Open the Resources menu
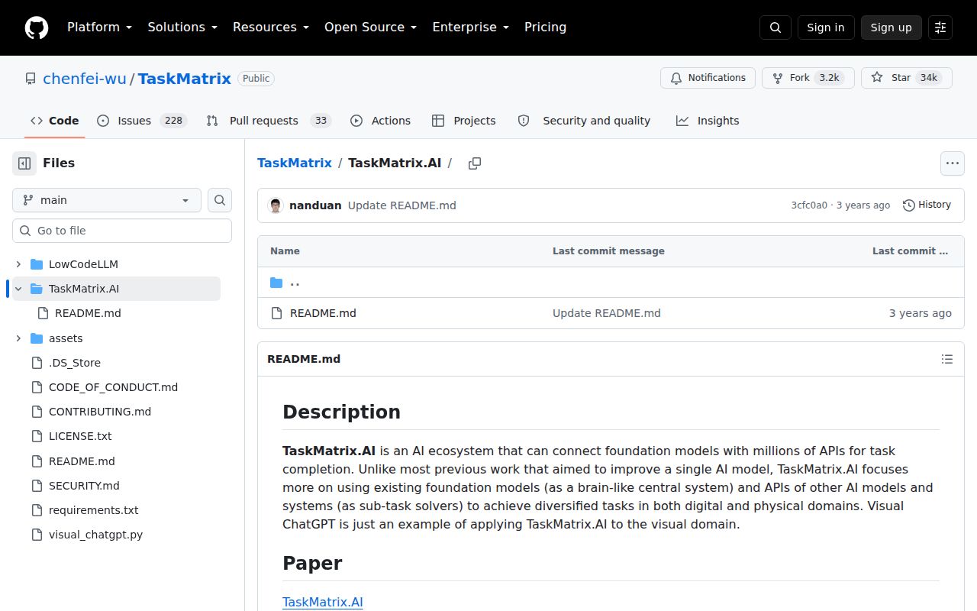This screenshot has width=977, height=611. (271, 27)
